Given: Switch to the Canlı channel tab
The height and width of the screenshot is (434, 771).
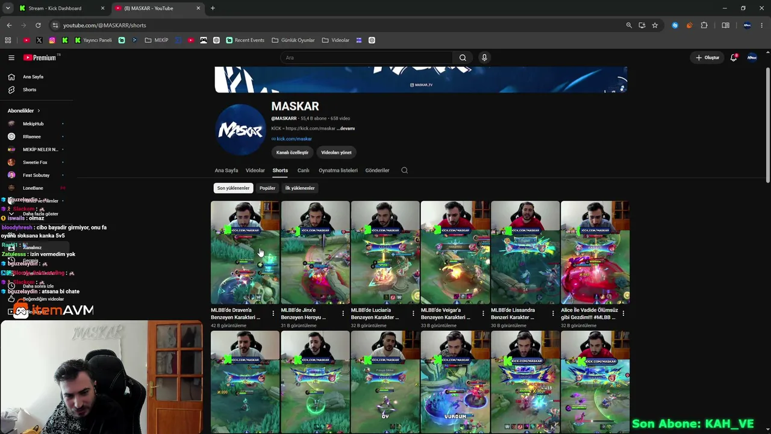Looking at the screenshot, I should 303,171.
